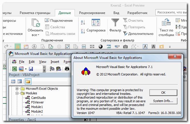Image resolution: width=190 pixels, height=124 pixels.
Task: Click the boxed letter A icon
Action: [x=145, y=47]
